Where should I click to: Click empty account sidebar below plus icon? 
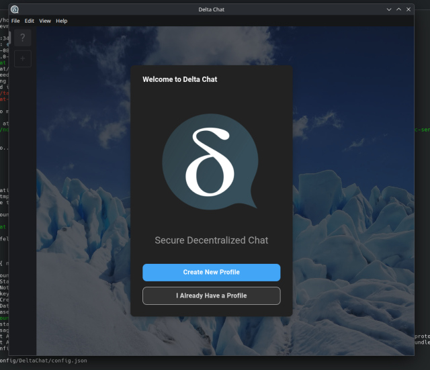[x=22, y=201]
